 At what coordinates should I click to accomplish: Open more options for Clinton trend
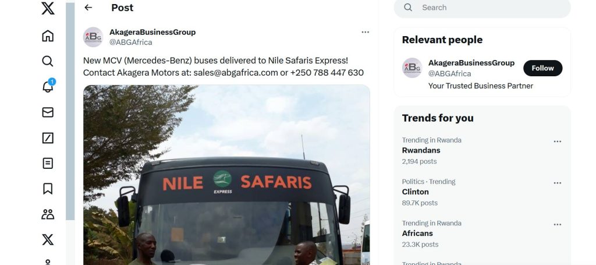557,183
